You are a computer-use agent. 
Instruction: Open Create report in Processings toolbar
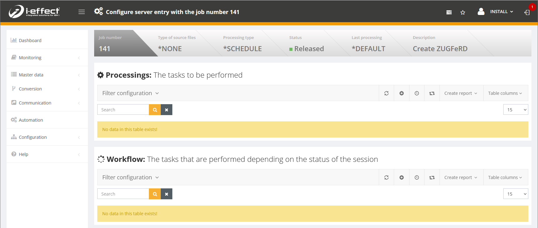coord(461,93)
